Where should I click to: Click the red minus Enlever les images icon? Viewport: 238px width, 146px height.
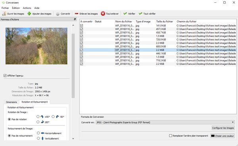point(77,14)
